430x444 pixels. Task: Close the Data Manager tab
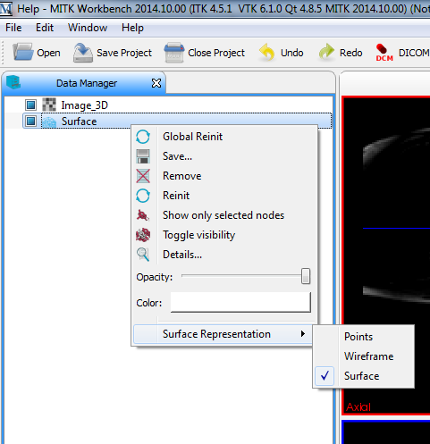click(156, 83)
